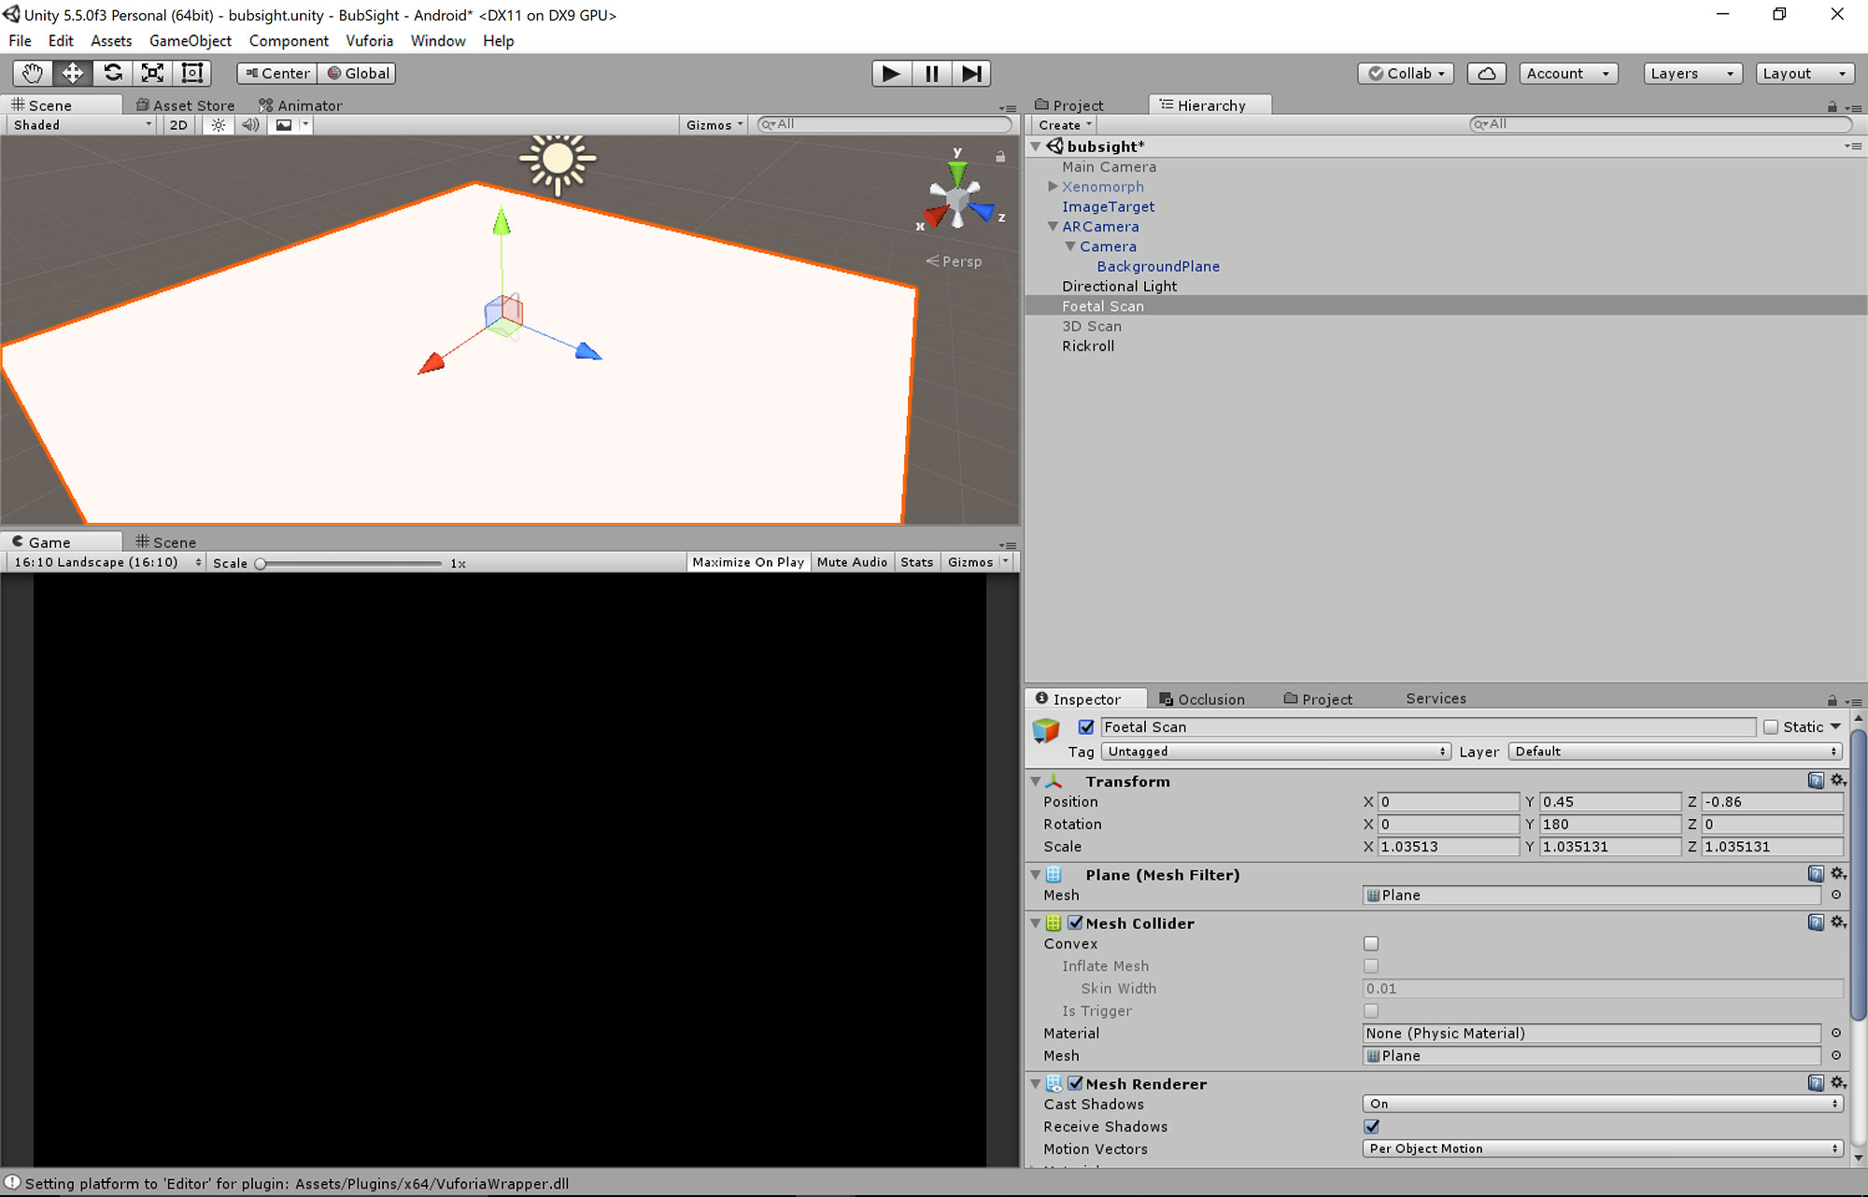Uncheck Receive Shadows checkbox
The image size is (1868, 1197).
coord(1370,1127)
